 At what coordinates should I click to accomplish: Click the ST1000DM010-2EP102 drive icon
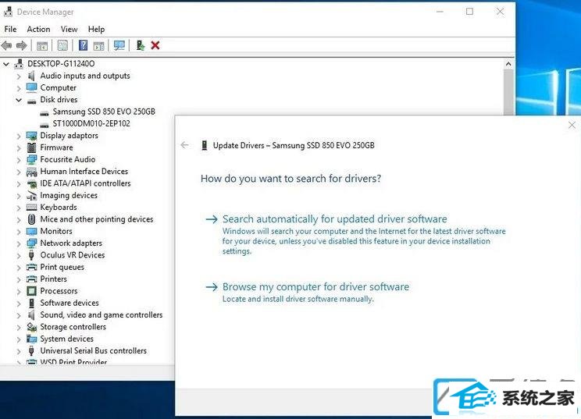[45, 125]
